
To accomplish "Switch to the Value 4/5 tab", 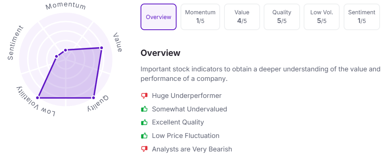I will pyautogui.click(x=242, y=17).
